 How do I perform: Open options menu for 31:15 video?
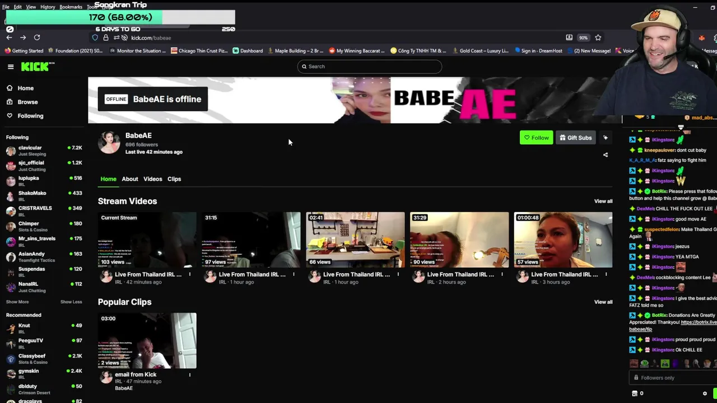(294, 274)
